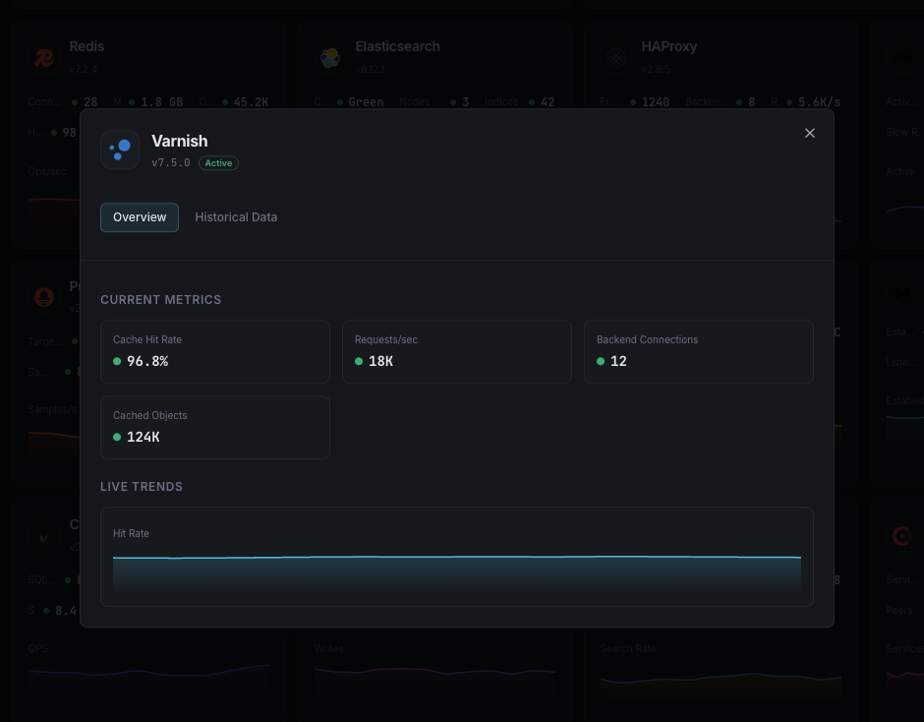This screenshot has width=924, height=722.
Task: Click the green leaf icon on the bottom-left card
Action: point(43,538)
